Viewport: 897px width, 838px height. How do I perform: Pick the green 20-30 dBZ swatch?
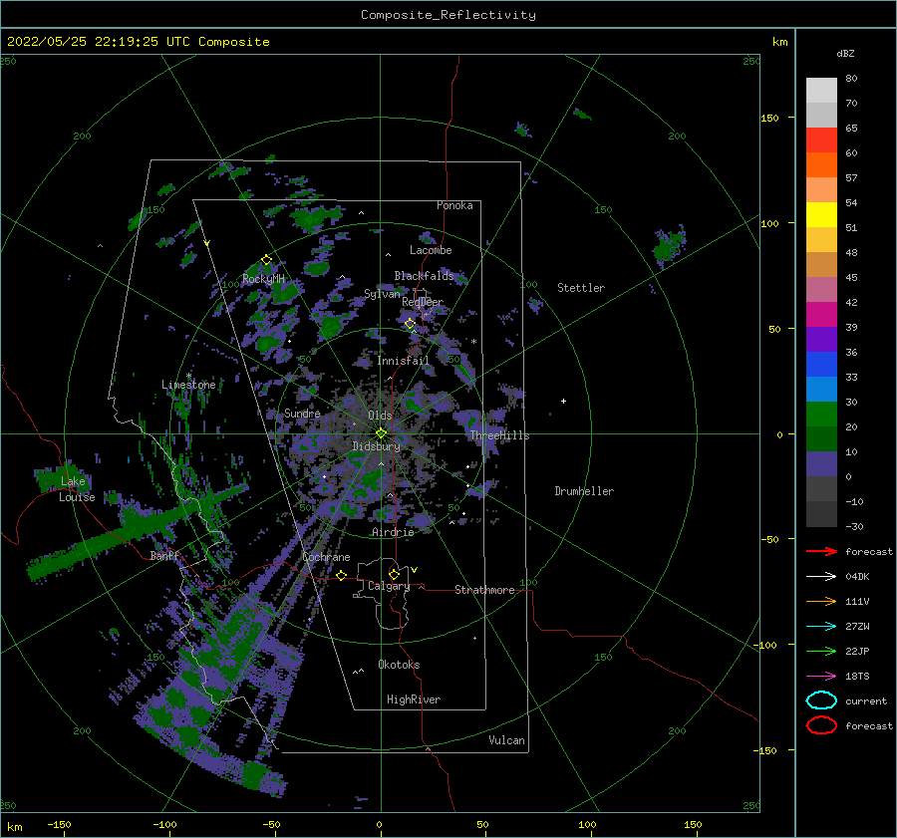(x=821, y=415)
